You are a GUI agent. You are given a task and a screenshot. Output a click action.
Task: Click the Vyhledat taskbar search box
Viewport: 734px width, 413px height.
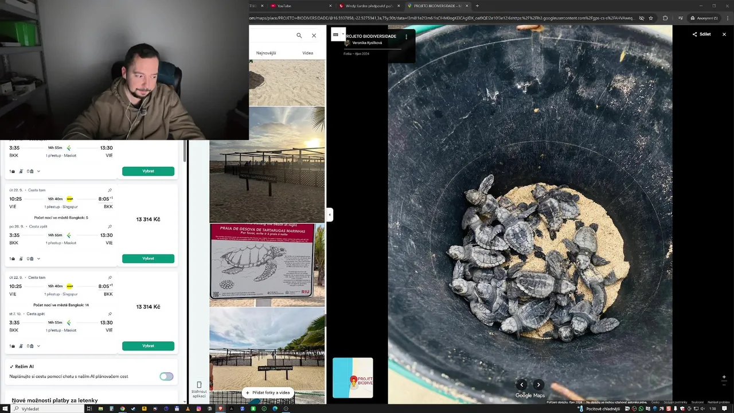48,408
